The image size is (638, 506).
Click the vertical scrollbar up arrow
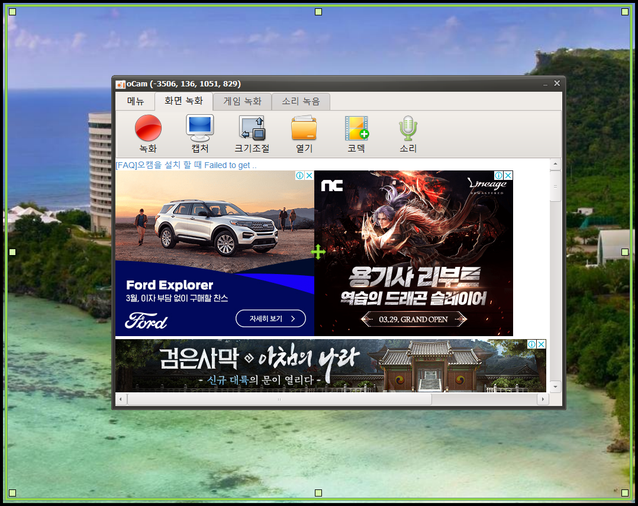click(555, 165)
